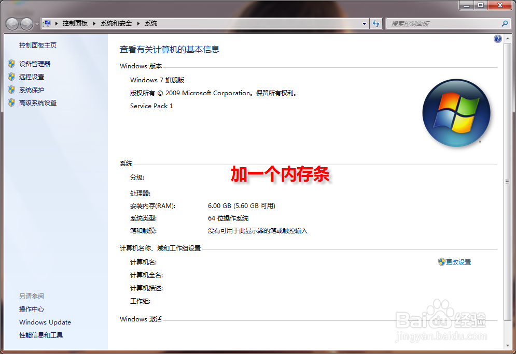Click the label '工作组:'
Viewport: 516px width, 354px height.
[x=140, y=301]
